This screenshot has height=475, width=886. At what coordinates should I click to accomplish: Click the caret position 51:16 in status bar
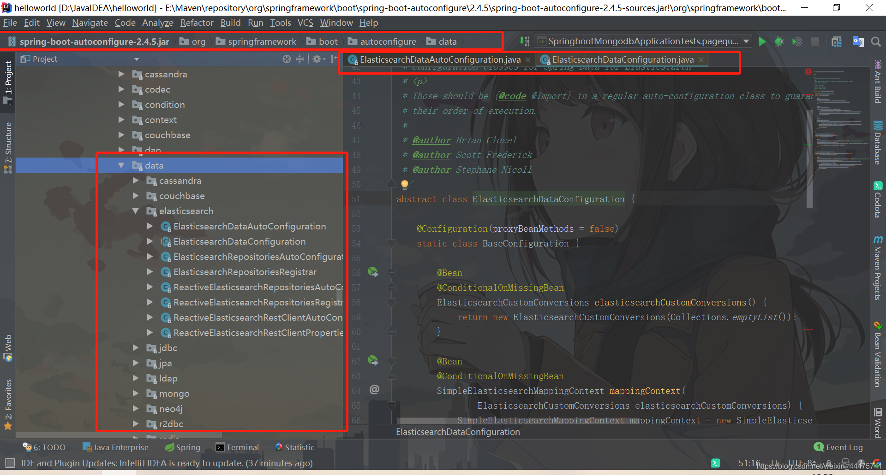pos(749,463)
